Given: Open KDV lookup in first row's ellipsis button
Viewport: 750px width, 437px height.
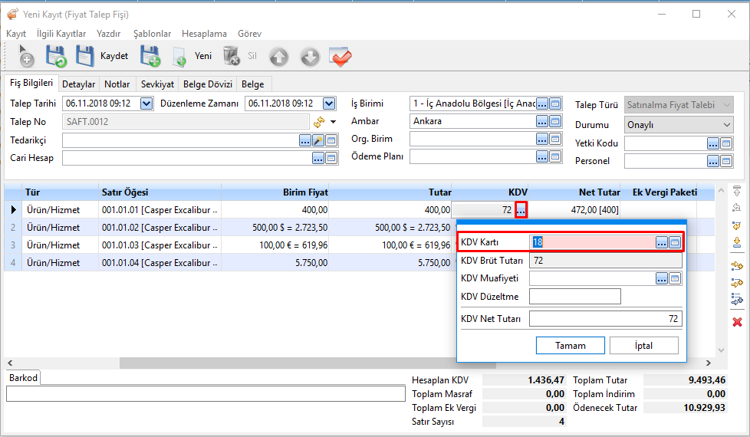Looking at the screenshot, I should [x=521, y=209].
